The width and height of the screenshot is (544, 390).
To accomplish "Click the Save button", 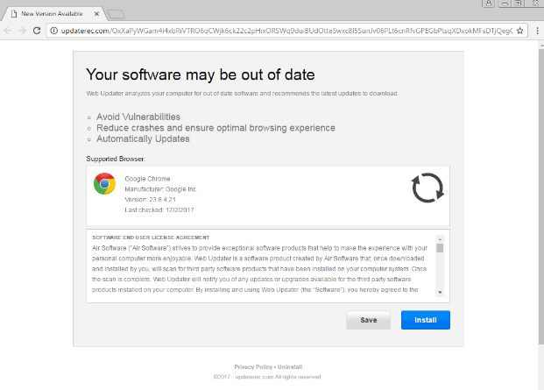I will (x=369, y=320).
